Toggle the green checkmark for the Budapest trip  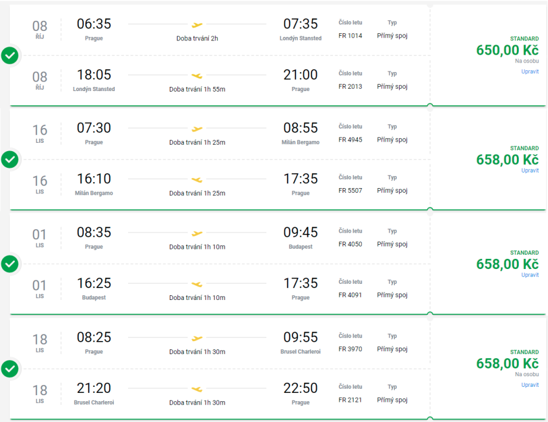[x=10, y=264]
